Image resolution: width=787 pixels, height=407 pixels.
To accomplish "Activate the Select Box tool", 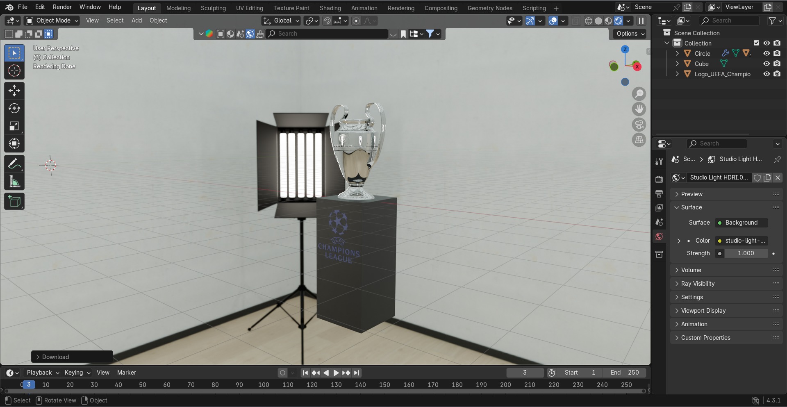I will (x=14, y=53).
